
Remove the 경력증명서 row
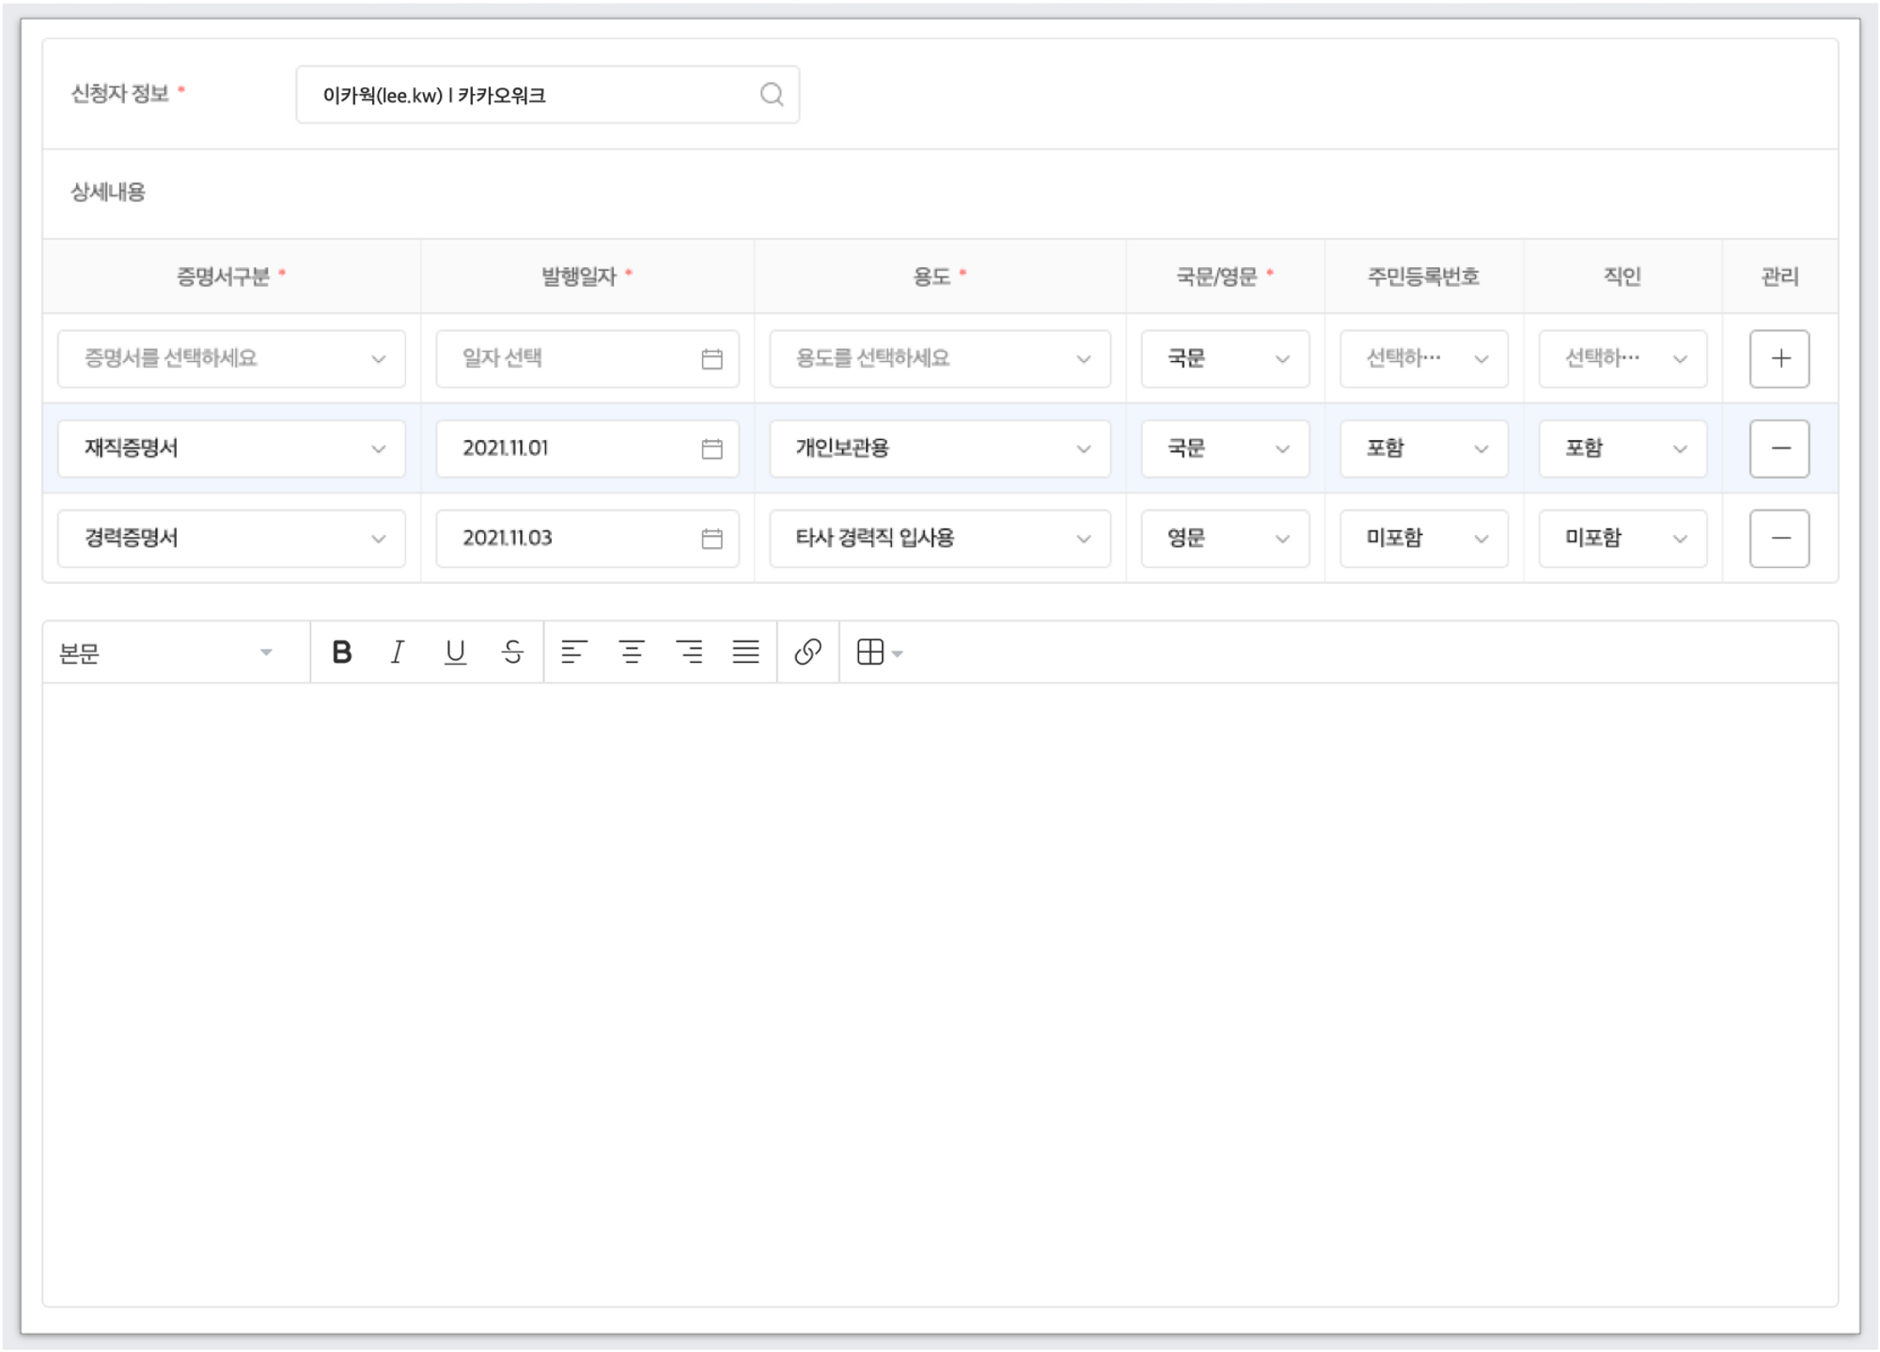pyautogui.click(x=1778, y=538)
